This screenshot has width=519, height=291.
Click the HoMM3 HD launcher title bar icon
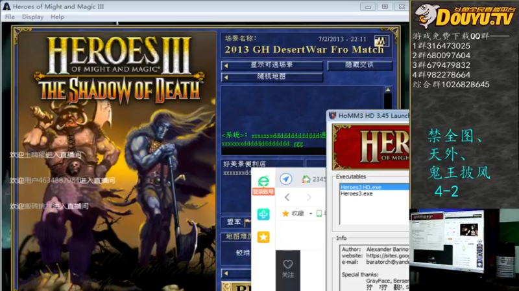point(332,116)
